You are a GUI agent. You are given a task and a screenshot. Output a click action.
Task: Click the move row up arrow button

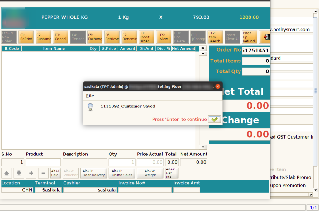click(x=7, y=173)
